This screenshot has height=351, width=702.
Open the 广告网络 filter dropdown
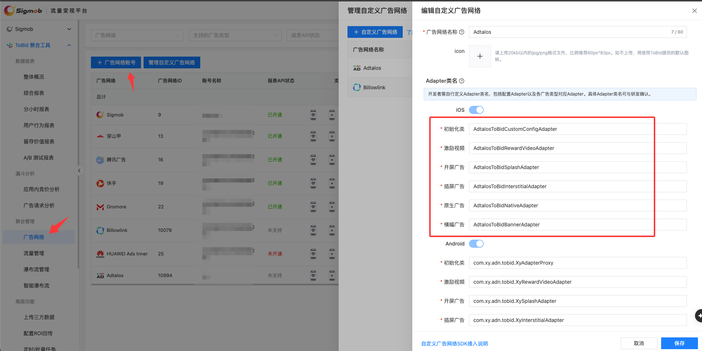137,35
